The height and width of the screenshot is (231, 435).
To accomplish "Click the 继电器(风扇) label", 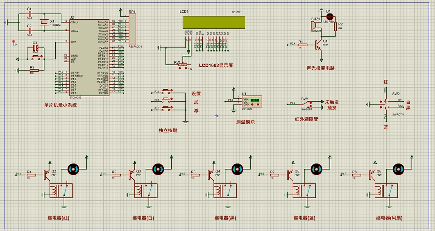I will click(x=389, y=218).
